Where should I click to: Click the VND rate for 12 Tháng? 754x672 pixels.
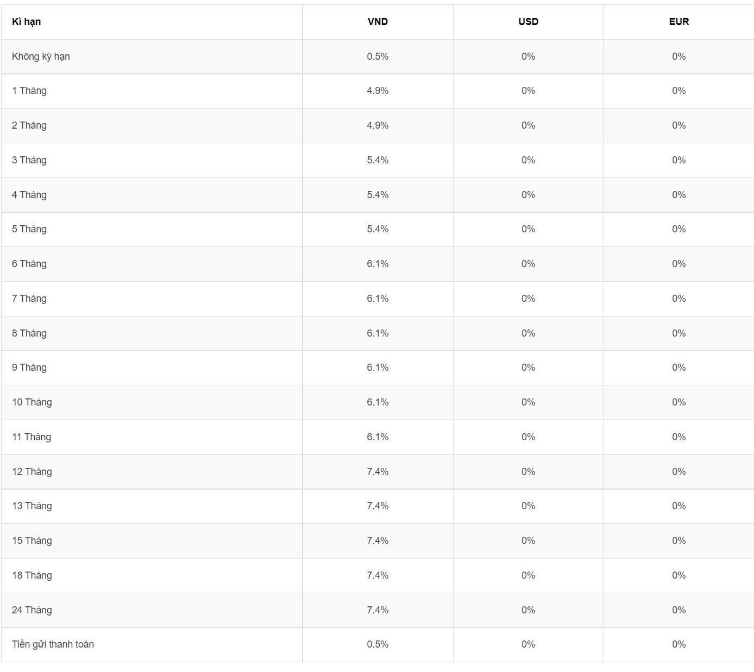(378, 472)
